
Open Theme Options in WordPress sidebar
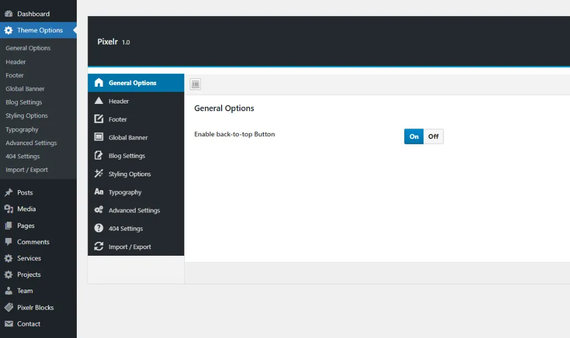pyautogui.click(x=40, y=31)
